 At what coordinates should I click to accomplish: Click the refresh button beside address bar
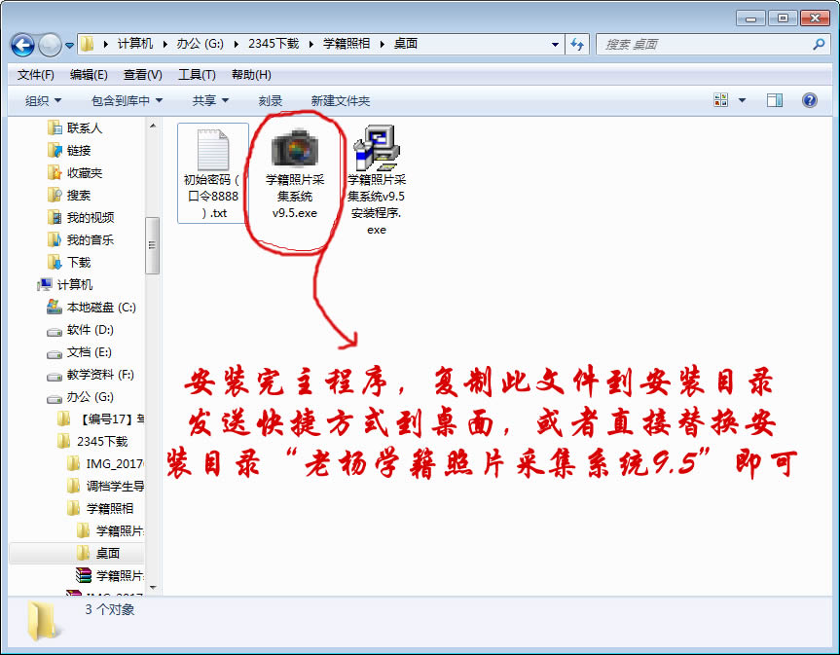point(577,44)
